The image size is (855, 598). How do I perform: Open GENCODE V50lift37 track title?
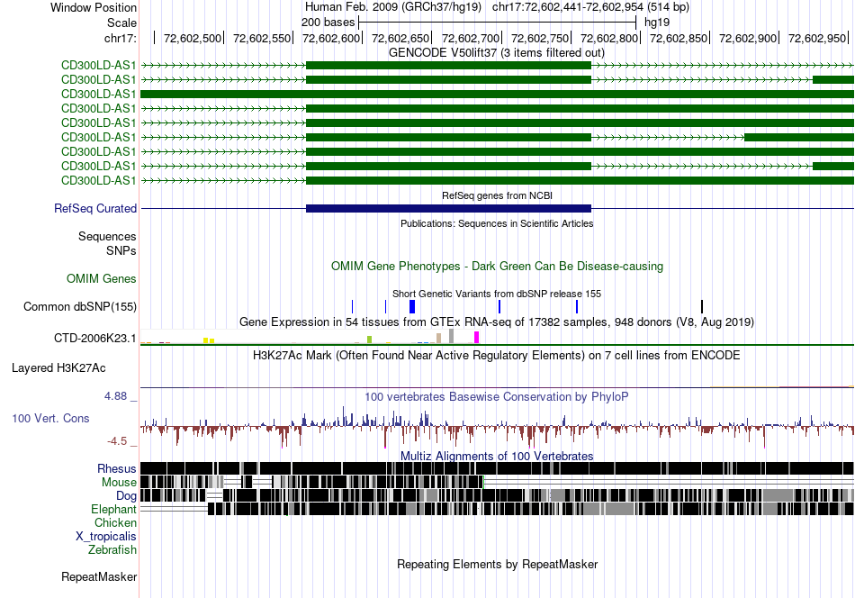[x=496, y=53]
